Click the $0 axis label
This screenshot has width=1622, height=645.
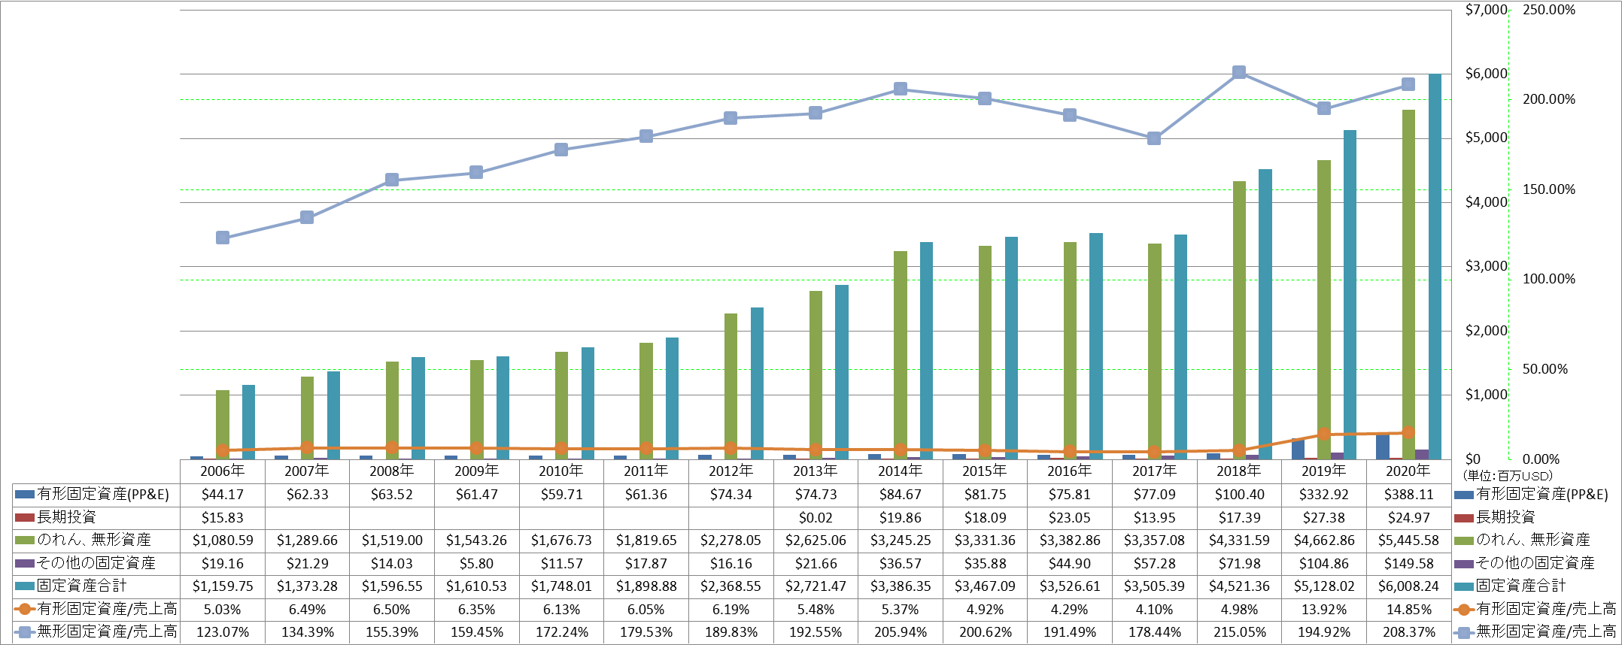(x=1472, y=459)
